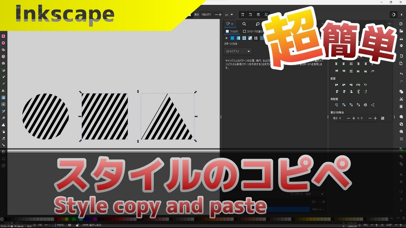Select striped circle on canvas

click(x=46, y=116)
